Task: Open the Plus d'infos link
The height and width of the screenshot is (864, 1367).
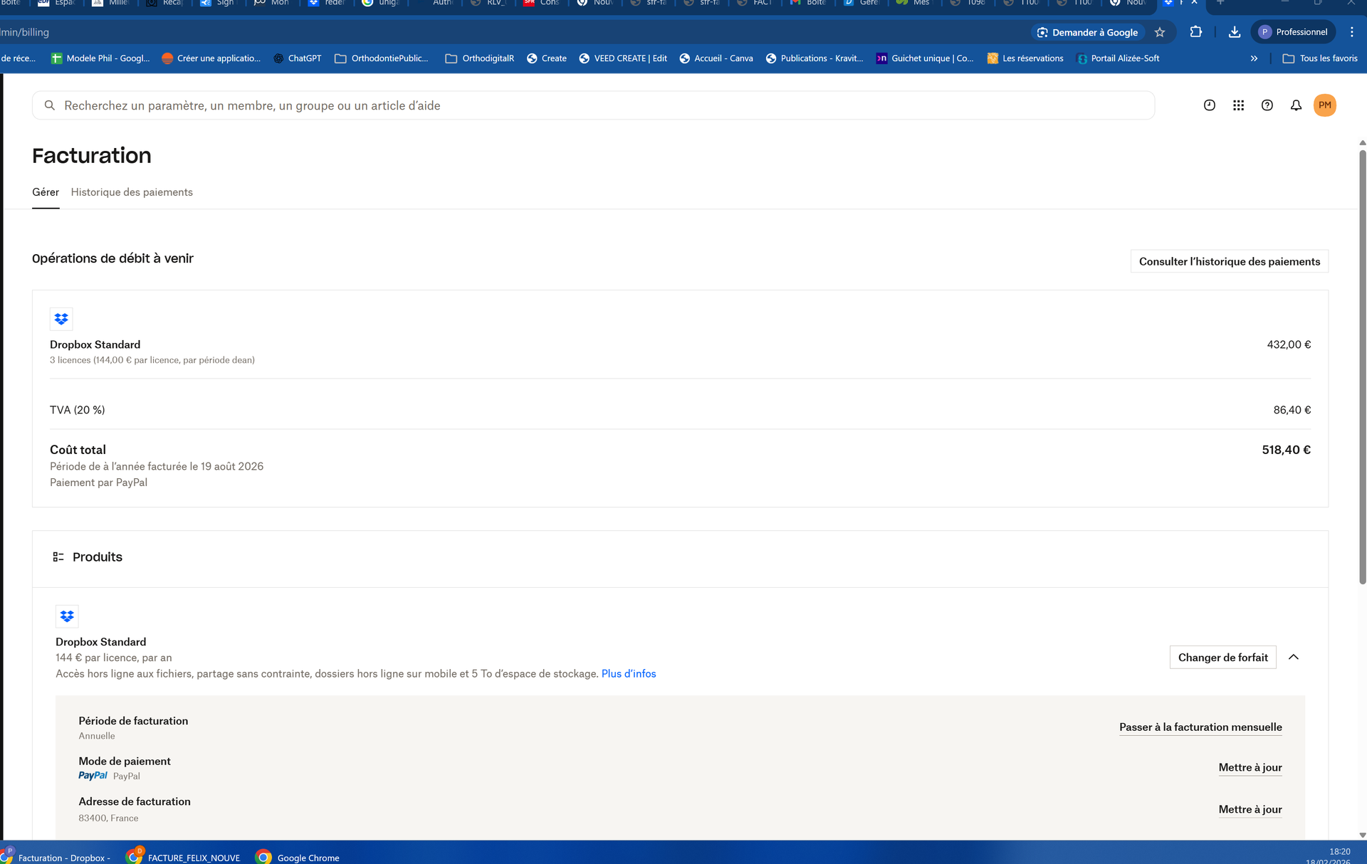Action: point(629,673)
